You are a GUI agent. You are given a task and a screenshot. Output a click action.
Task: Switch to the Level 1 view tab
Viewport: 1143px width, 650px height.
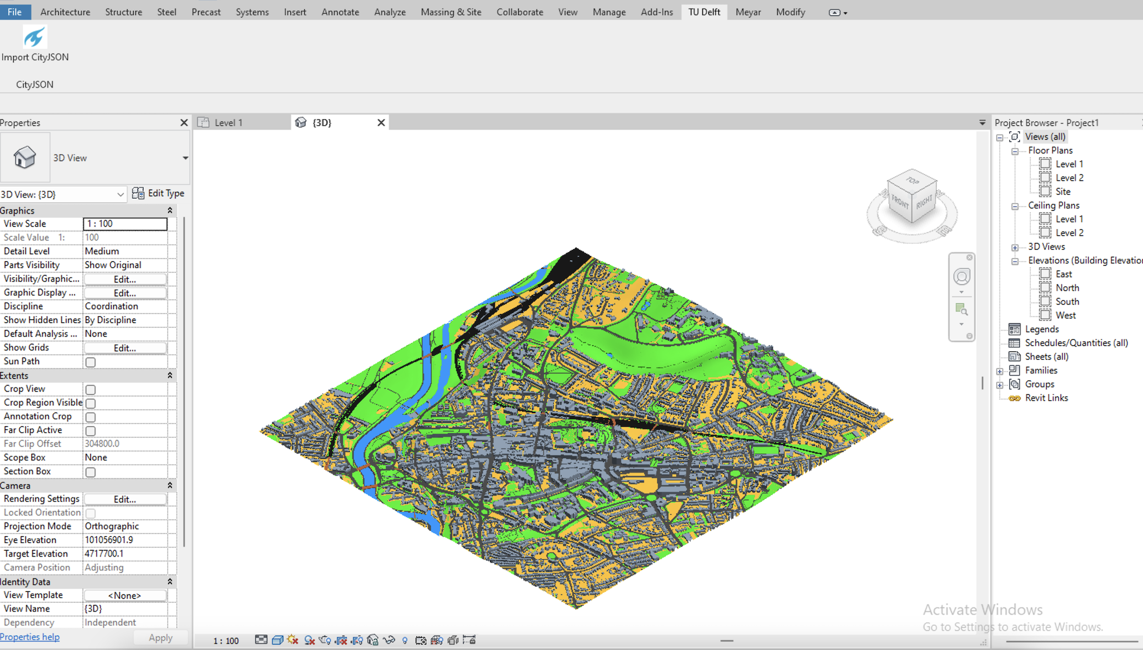[x=228, y=123]
